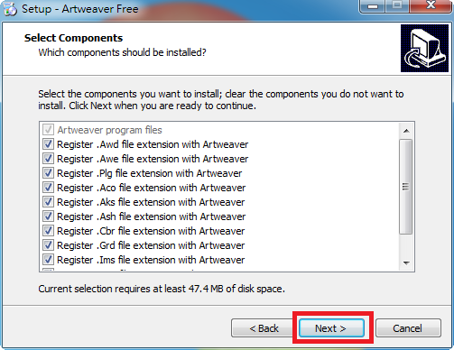This screenshot has width=454, height=350.
Task: Go back to previous setup page
Action: pos(264,328)
